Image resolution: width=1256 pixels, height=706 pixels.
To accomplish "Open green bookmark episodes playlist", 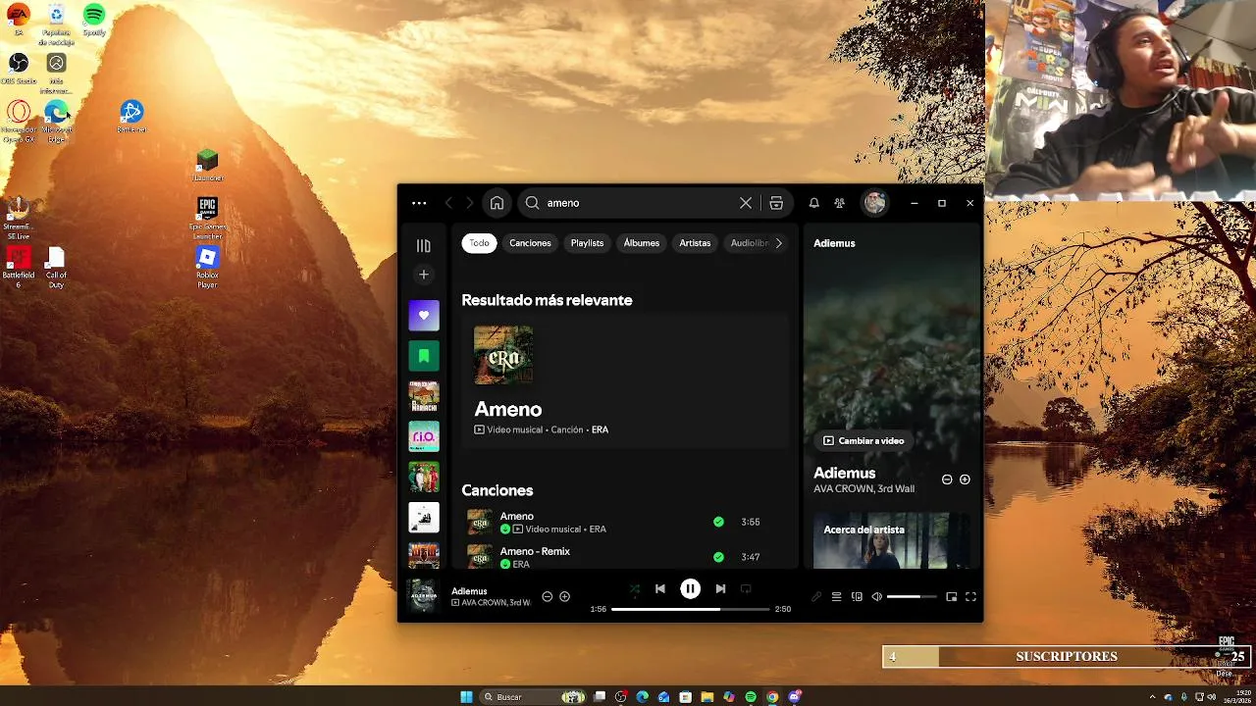I will [424, 355].
